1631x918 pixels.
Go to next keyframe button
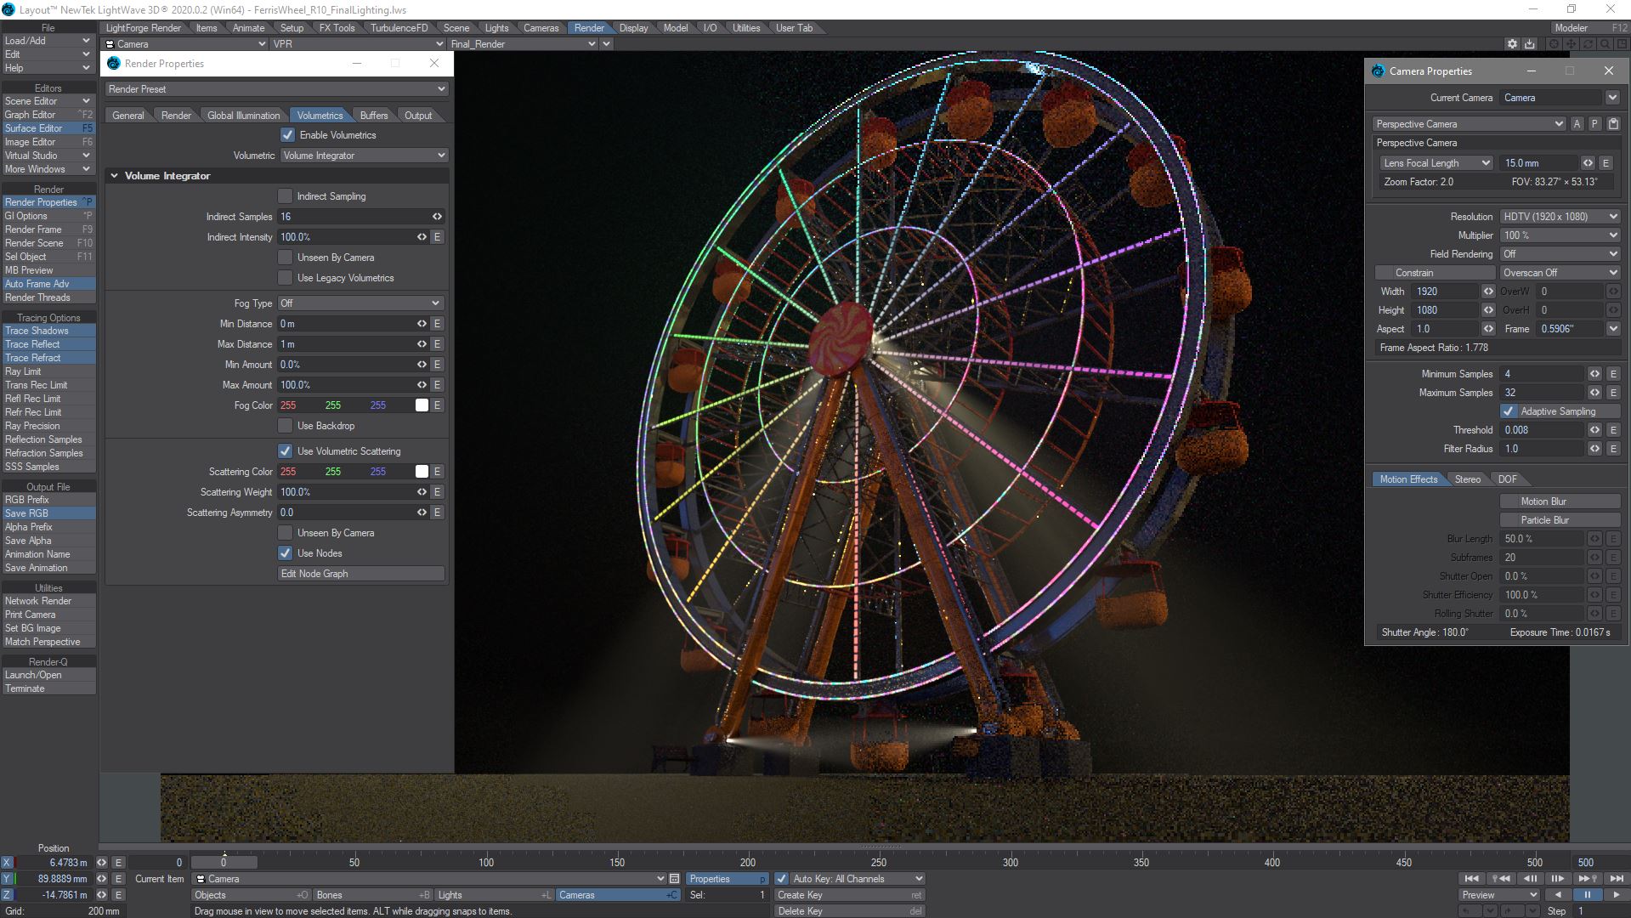pyautogui.click(x=1587, y=879)
